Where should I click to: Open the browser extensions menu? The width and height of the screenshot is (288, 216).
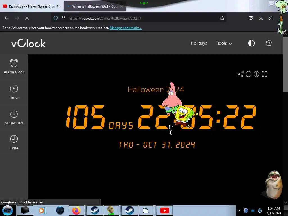coord(271,18)
